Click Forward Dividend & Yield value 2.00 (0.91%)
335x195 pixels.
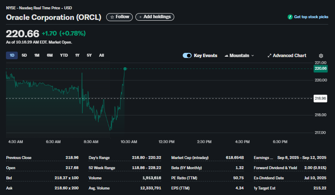(x=315, y=168)
